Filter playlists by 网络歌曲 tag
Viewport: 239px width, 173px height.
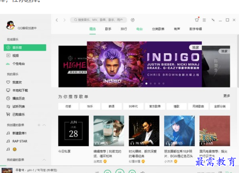point(198,106)
